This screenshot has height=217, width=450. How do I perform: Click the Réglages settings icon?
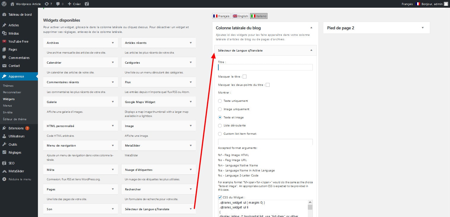[x=4, y=152]
